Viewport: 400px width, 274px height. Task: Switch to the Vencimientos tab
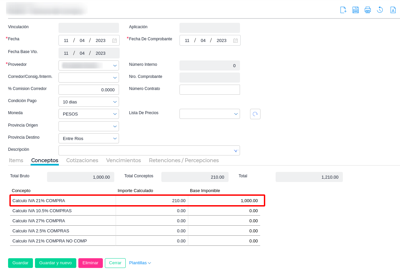123,161
